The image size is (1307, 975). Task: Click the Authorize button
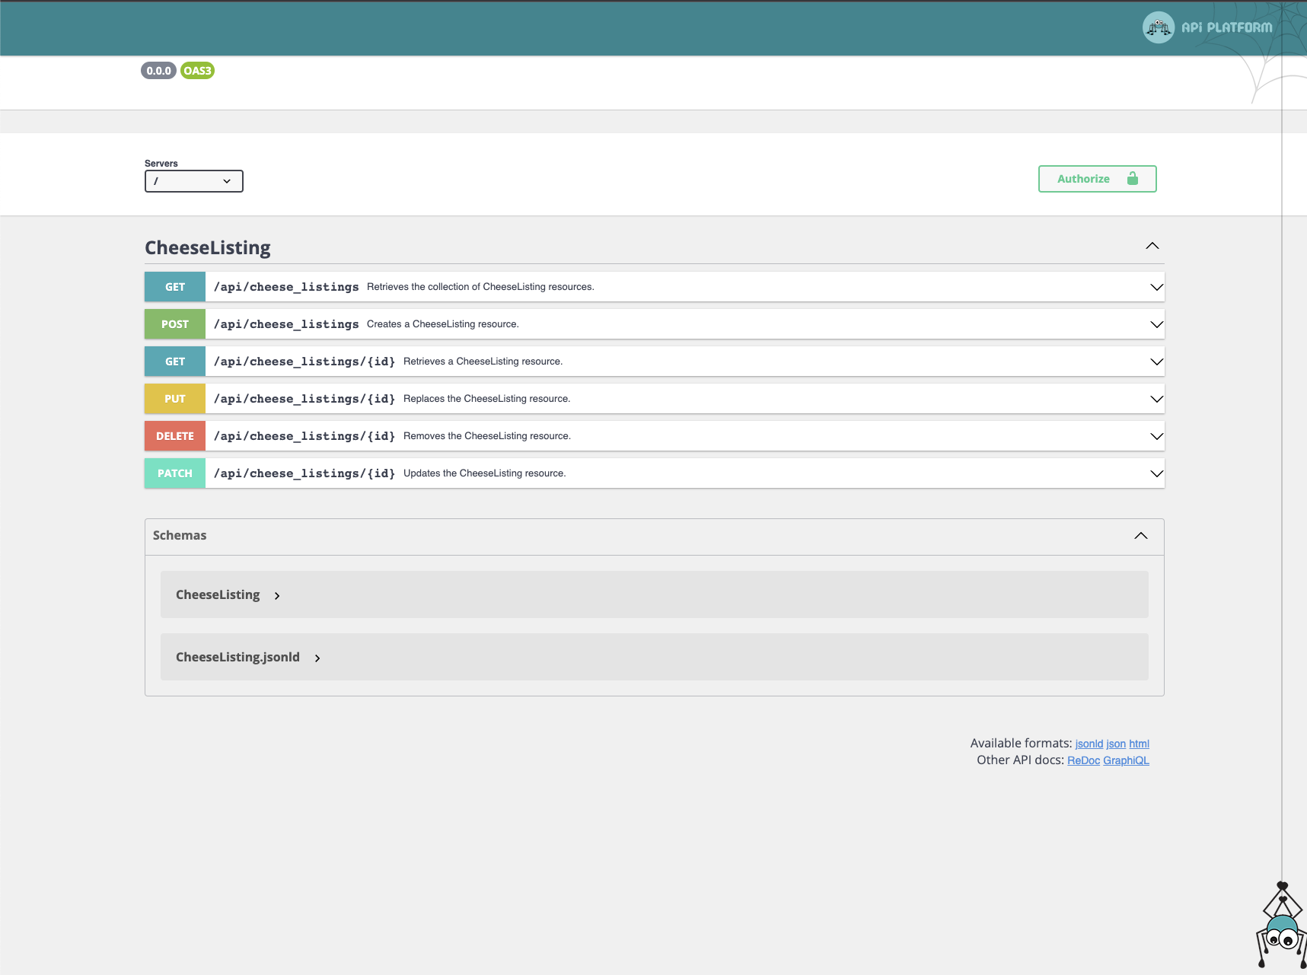click(x=1096, y=179)
